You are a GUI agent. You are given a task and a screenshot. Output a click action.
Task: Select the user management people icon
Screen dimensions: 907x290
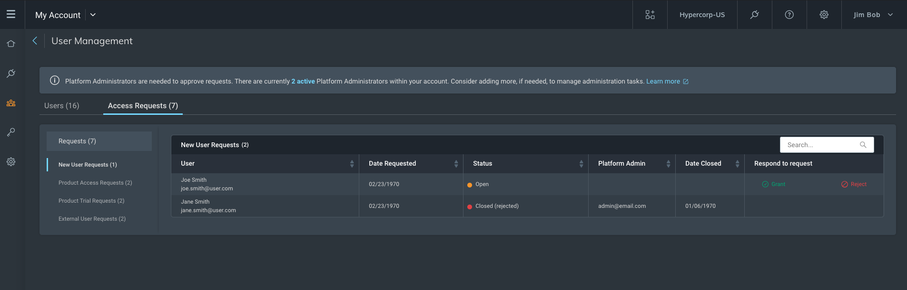pyautogui.click(x=11, y=103)
